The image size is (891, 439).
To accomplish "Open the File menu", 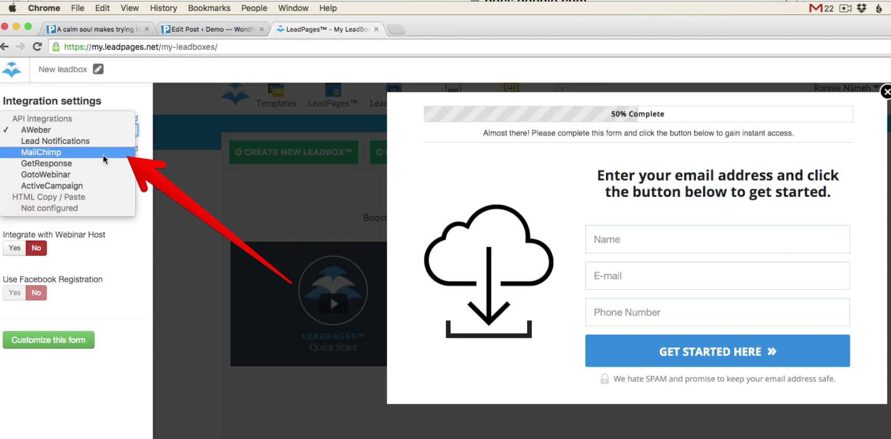I will click(77, 8).
